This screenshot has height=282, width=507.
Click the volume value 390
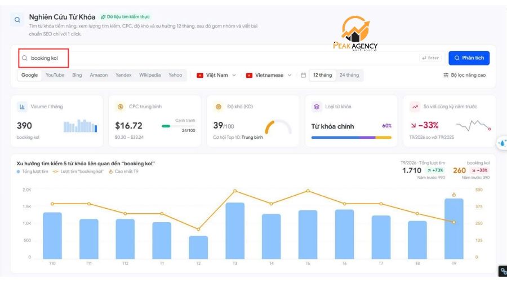[x=24, y=126]
